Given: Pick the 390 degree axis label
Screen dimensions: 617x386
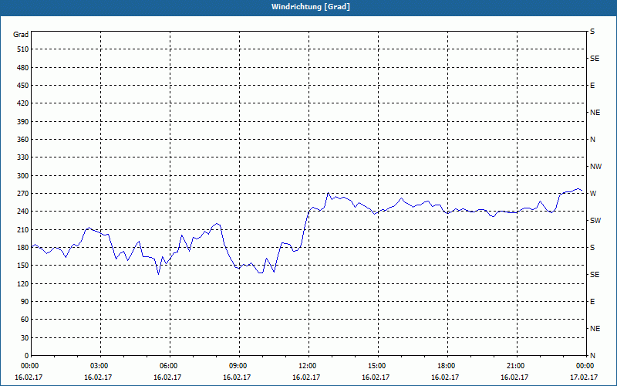Looking at the screenshot, I should (x=23, y=122).
